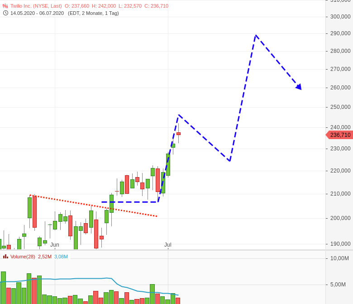353x304 pixels.
Task: Click the 300,000 price axis label
Action: 340,17
